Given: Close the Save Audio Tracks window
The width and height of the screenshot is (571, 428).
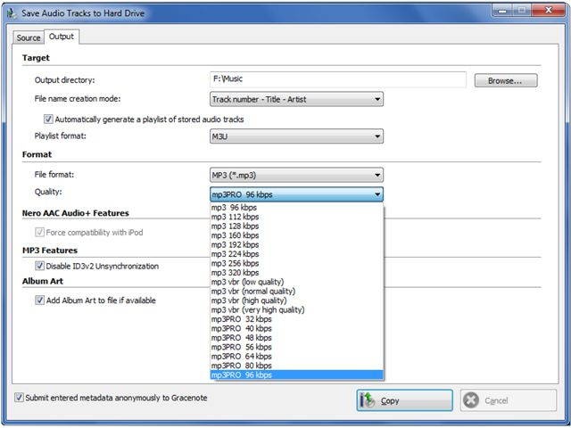Looking at the screenshot, I should pyautogui.click(x=546, y=10).
